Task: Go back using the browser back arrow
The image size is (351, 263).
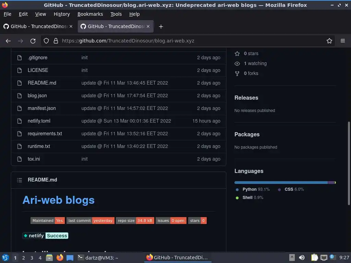Action: (x=8, y=41)
